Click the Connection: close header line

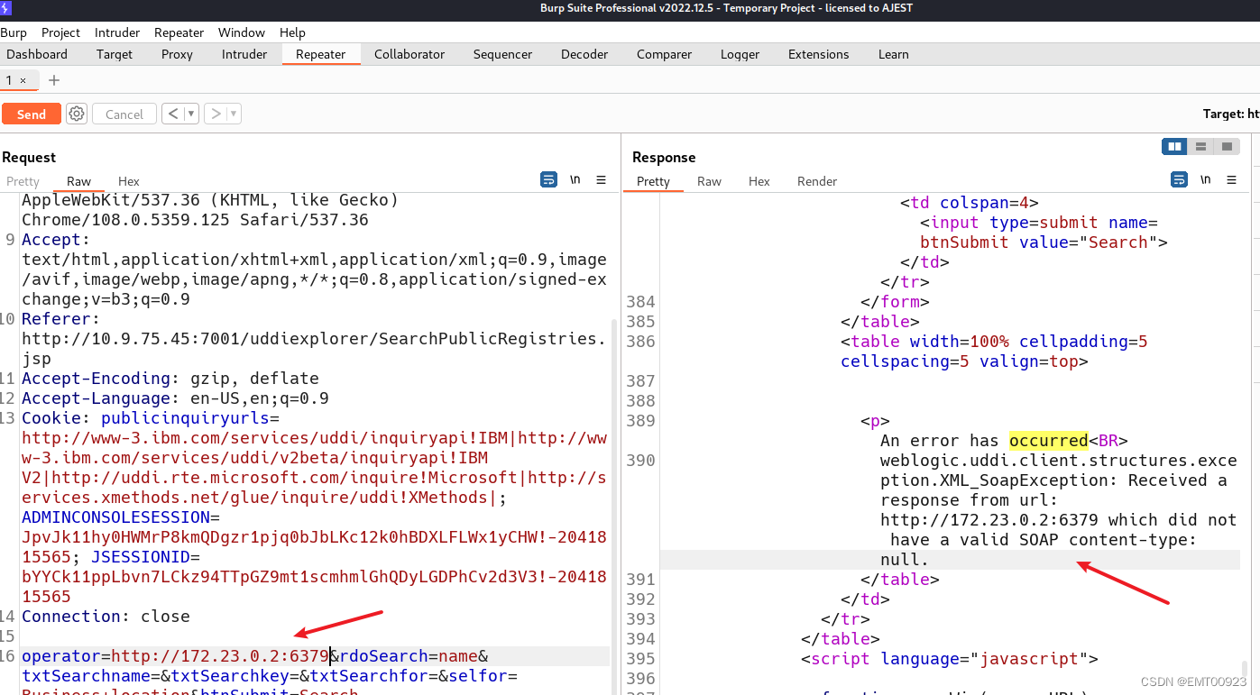click(x=106, y=617)
